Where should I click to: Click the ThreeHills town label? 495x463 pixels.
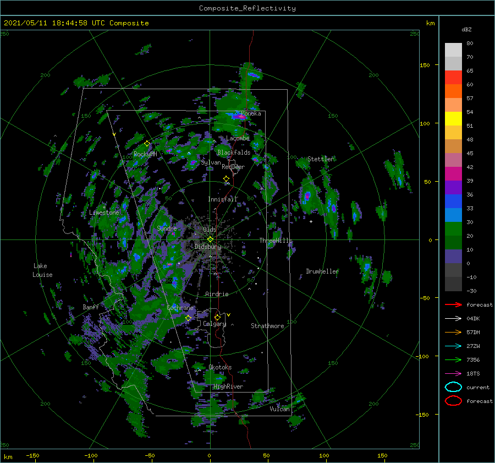point(276,241)
